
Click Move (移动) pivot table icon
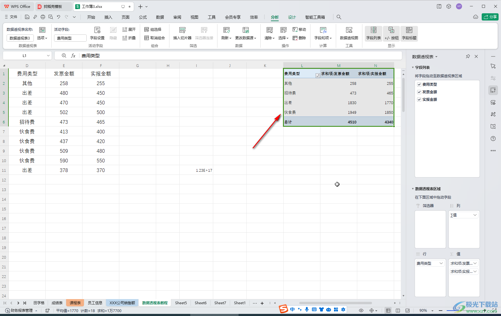point(295,29)
